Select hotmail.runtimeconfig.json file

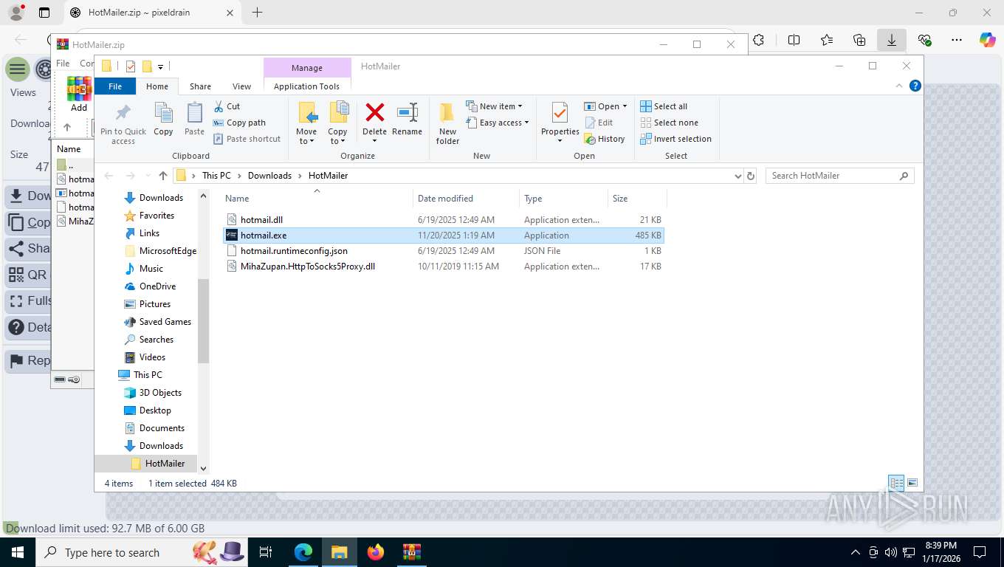[x=443, y=251]
